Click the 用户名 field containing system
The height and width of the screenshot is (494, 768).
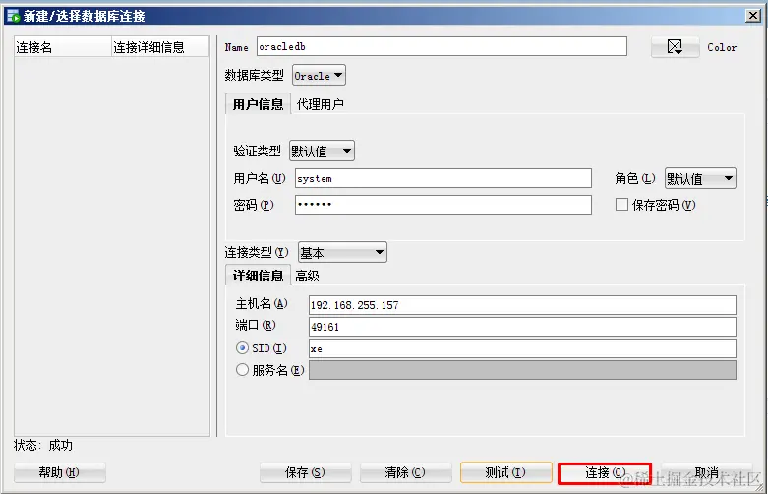coord(443,178)
